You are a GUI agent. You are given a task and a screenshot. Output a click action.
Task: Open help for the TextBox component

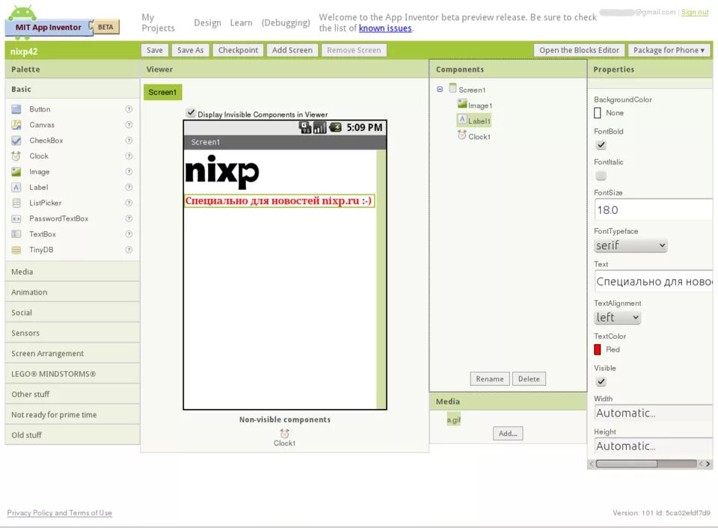point(129,234)
